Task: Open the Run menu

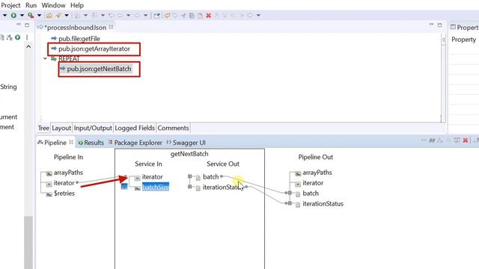Action: (31, 5)
